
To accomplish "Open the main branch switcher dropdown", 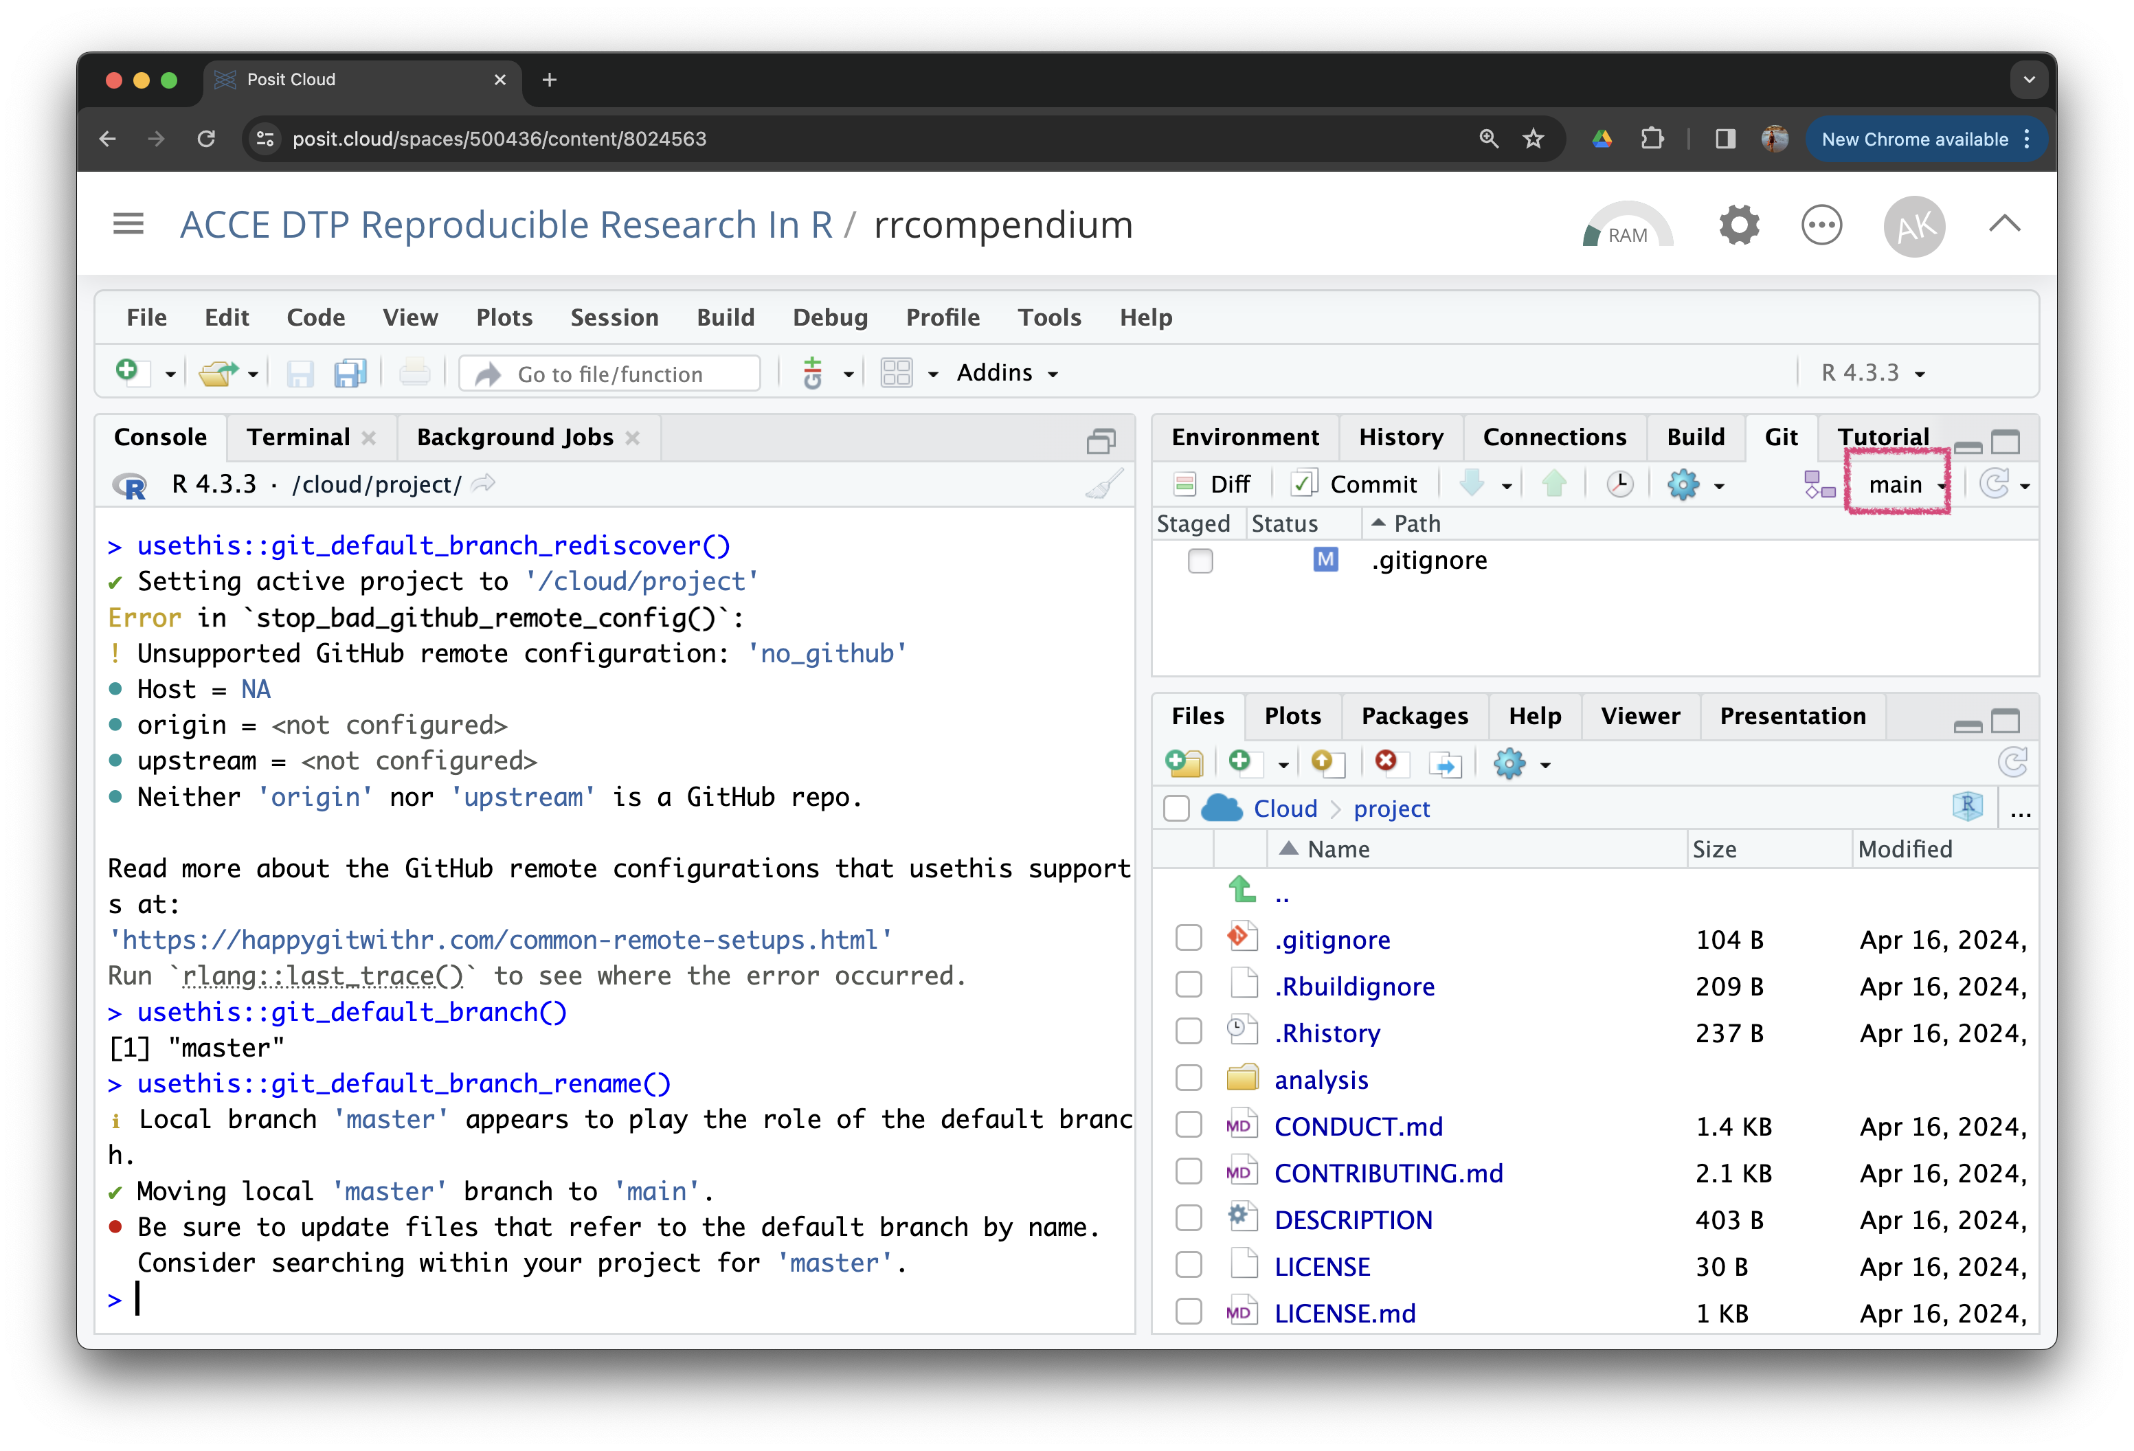I will point(1907,484).
